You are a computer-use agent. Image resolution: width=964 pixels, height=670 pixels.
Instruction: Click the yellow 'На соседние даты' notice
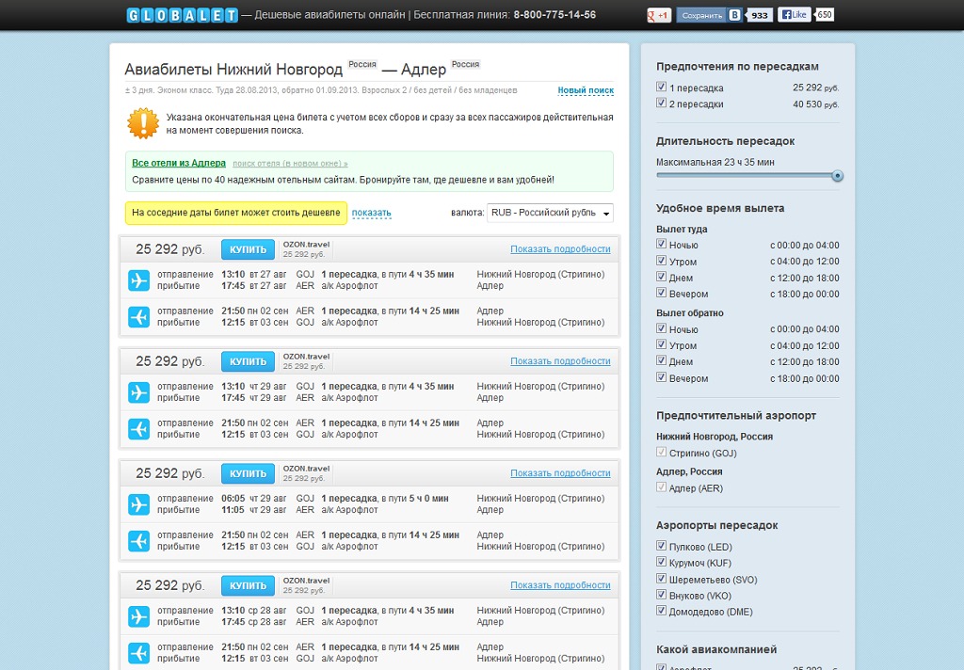(236, 214)
